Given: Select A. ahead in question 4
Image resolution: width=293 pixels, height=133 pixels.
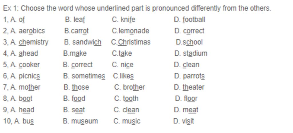Looking at the screenshot, I should [24, 53].
